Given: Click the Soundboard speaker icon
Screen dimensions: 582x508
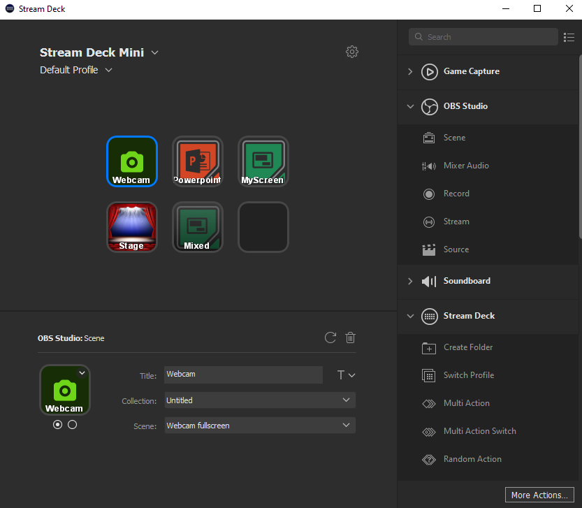Looking at the screenshot, I should point(429,282).
